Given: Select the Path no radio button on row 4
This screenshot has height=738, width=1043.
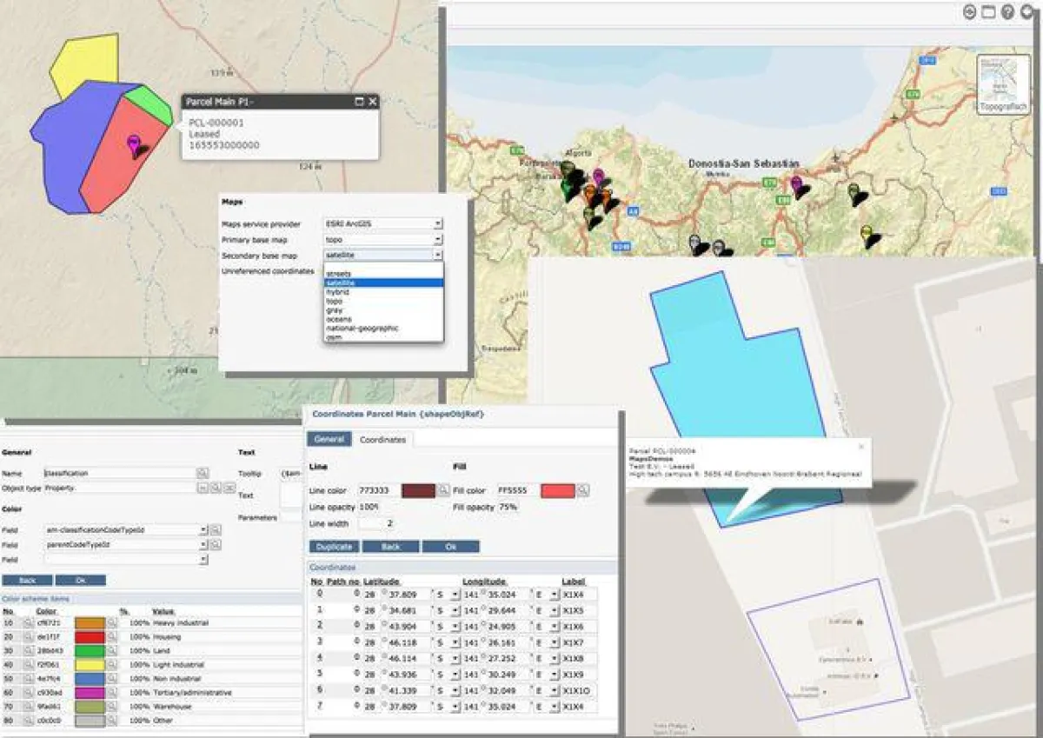Looking at the screenshot, I should [357, 657].
